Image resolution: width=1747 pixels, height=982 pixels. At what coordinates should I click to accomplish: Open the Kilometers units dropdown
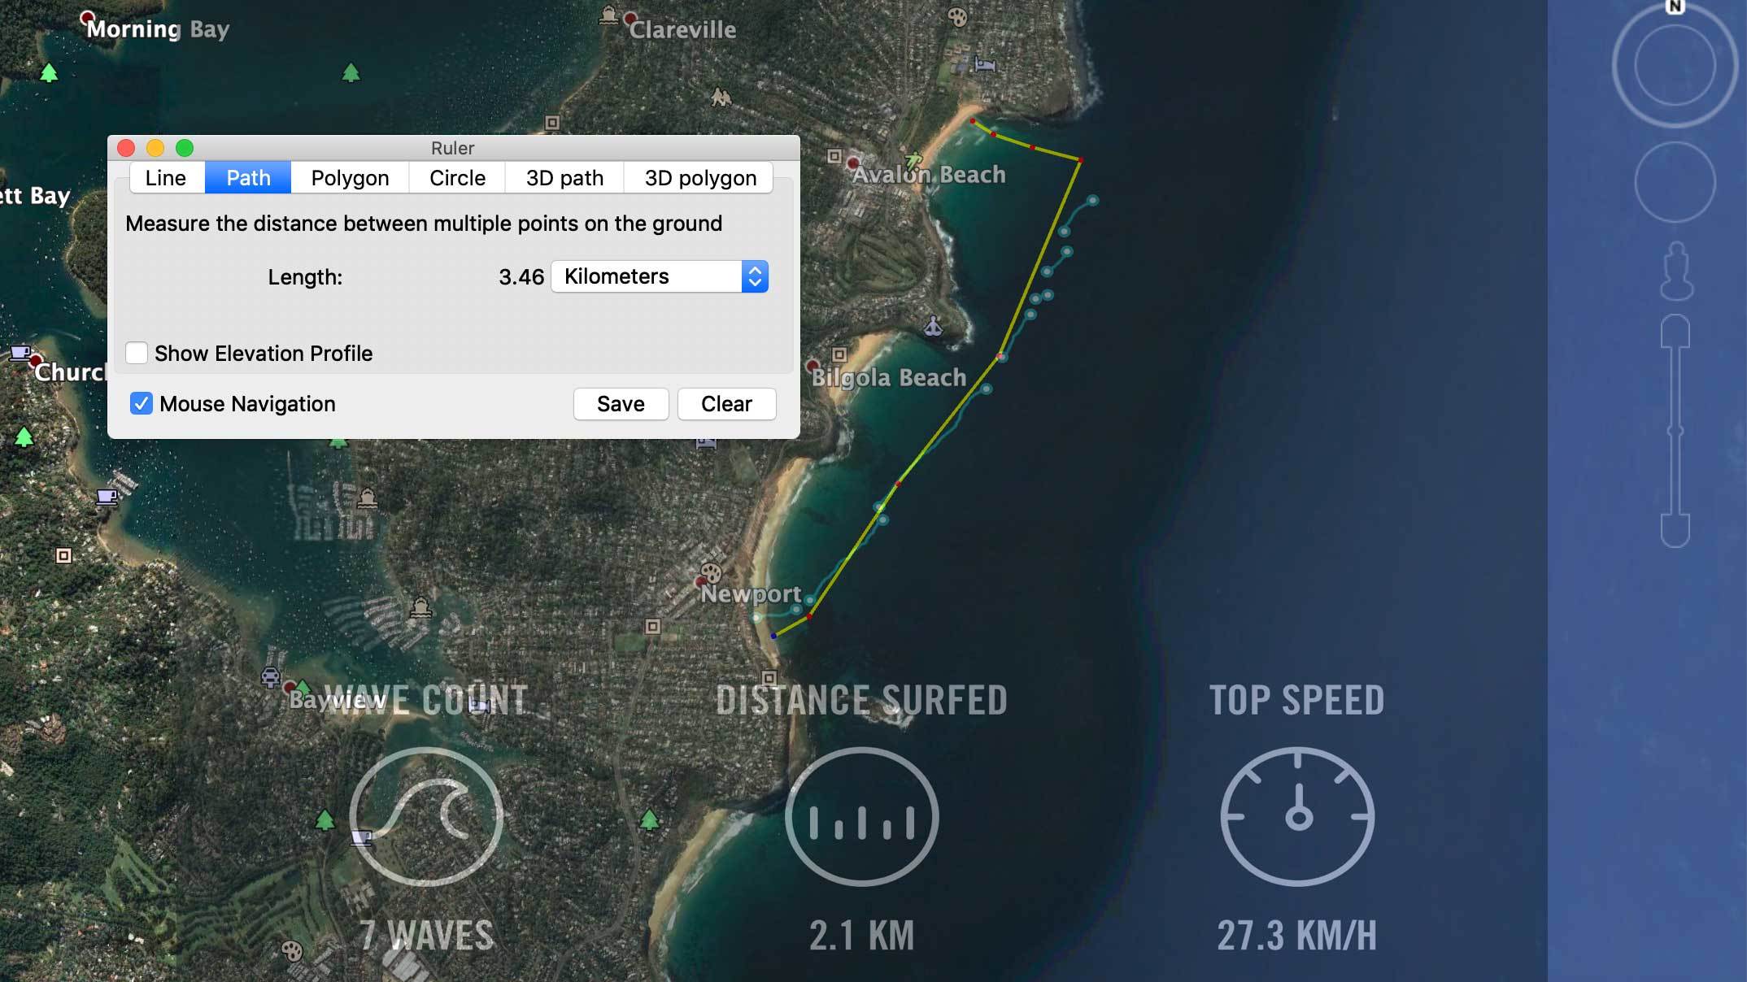tap(660, 276)
